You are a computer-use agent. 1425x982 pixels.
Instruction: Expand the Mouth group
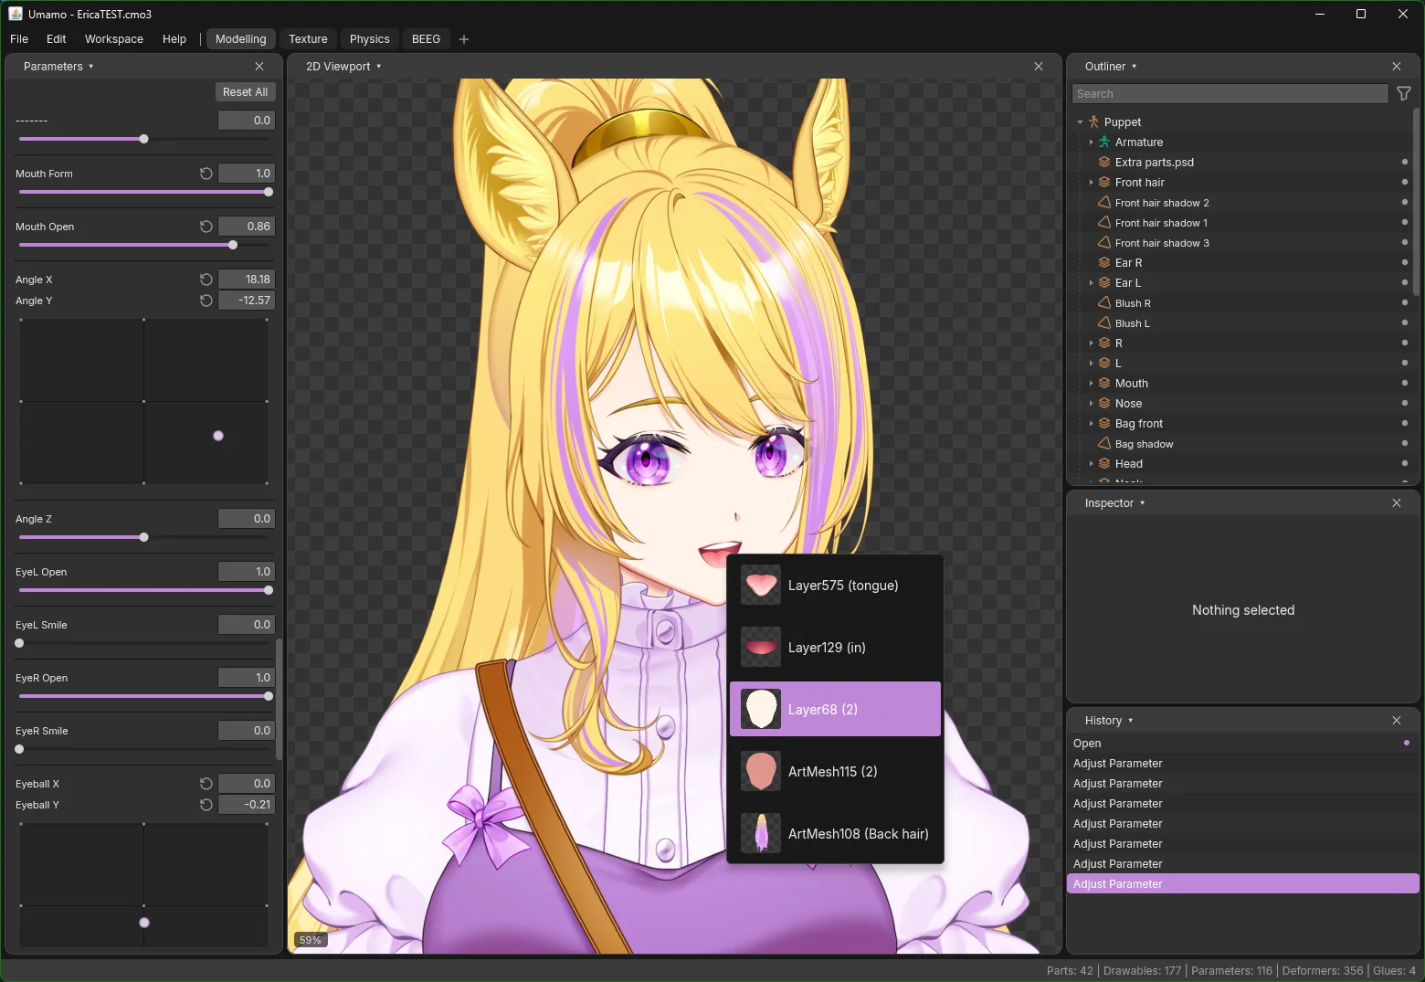click(1091, 383)
